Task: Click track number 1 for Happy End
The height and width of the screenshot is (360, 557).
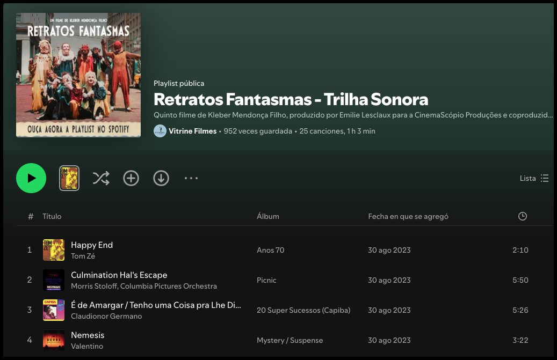Action: tap(30, 250)
